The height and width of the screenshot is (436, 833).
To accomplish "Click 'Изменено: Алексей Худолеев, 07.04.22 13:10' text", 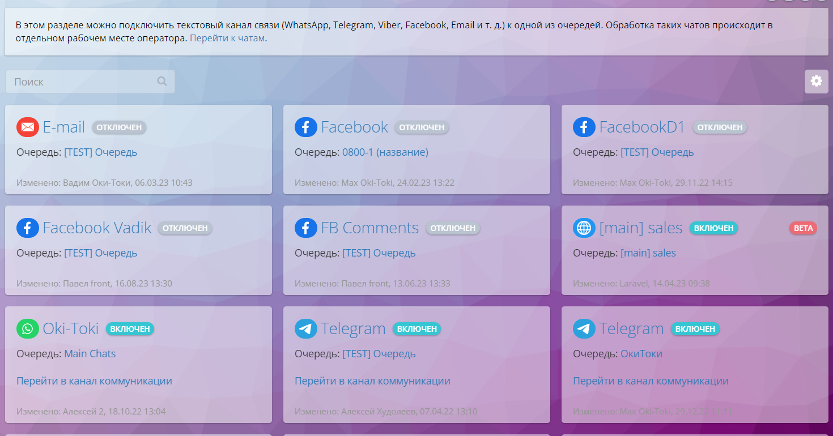I will (x=386, y=411).
